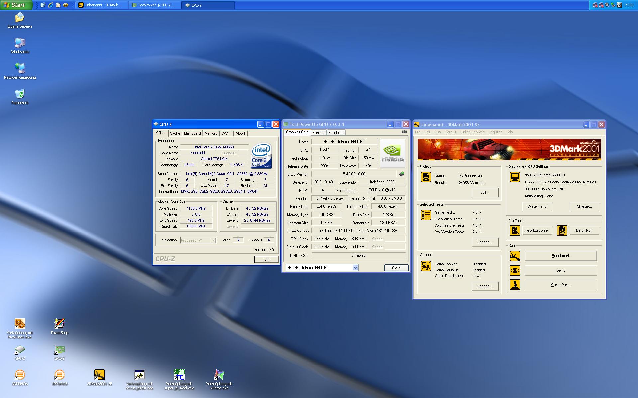Click ResultBrowser magnifier icon
638x398 pixels.
515,230
